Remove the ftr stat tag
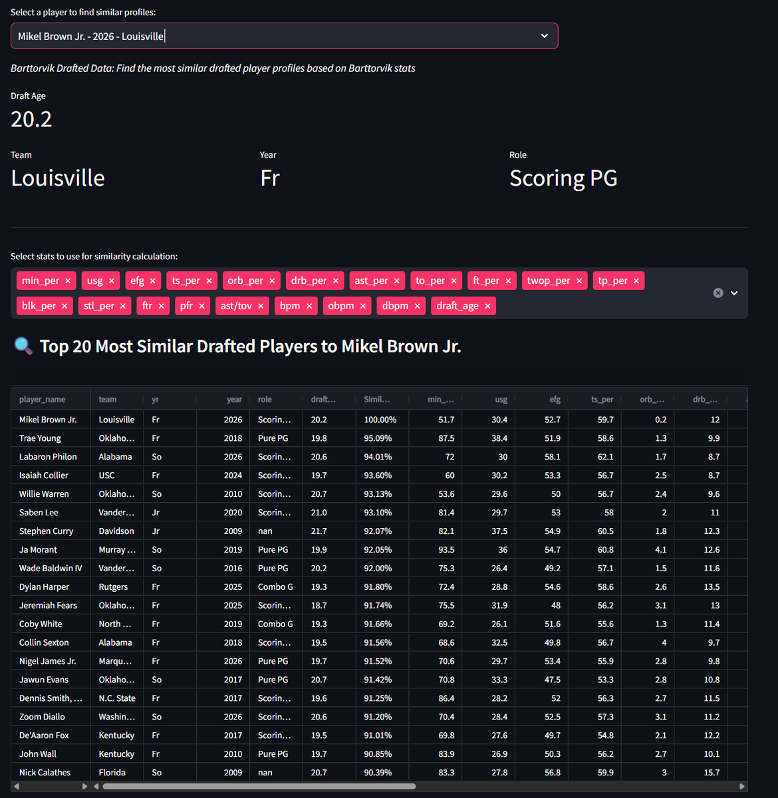Screen dimensions: 778x798 [x=161, y=306]
